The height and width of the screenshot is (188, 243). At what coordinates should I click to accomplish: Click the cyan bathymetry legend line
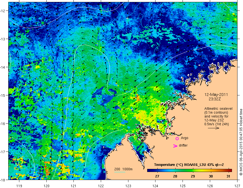click(x=120, y=172)
